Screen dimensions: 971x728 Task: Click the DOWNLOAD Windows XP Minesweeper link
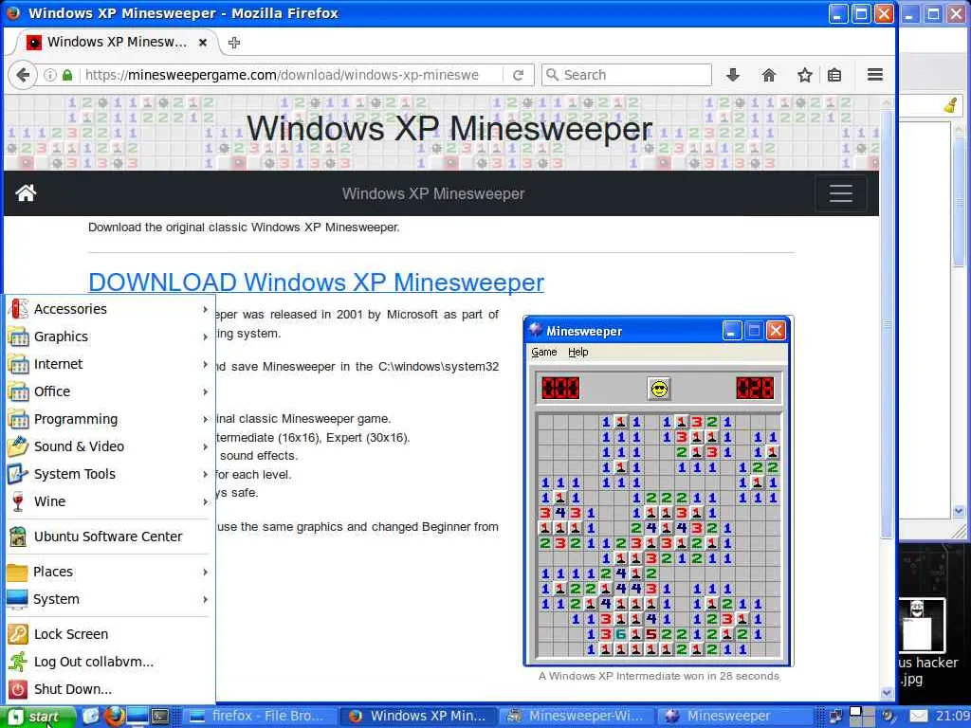(316, 282)
